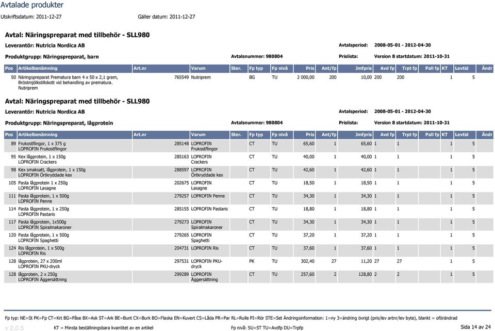Click the Nutriprem product name cell
The width and height of the screenshot is (495, 331).
click(x=201, y=77)
